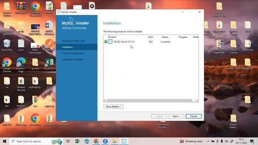Image resolution: width=258 pixels, height=145 pixels.
Task: Open the Google Chrome desktop shortcut
Action: (x=7, y=65)
